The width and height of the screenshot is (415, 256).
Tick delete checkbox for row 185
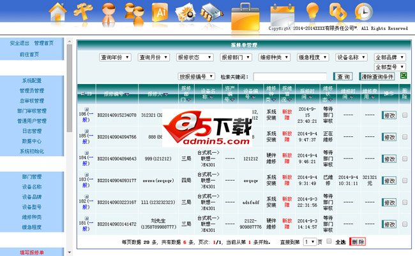pos(405,137)
